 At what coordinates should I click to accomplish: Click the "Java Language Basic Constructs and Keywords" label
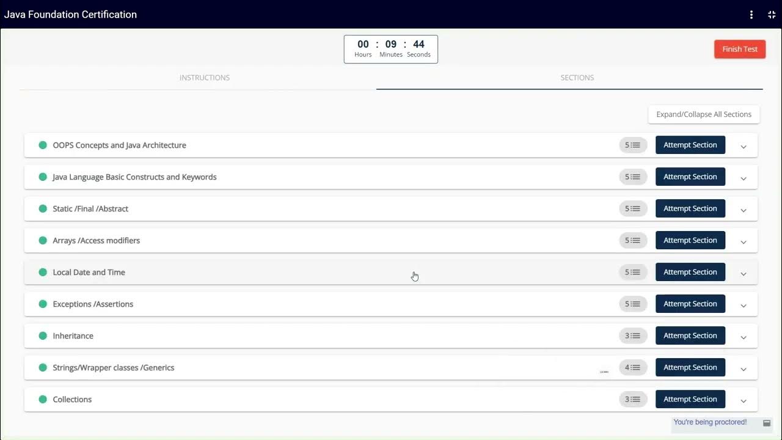(x=135, y=177)
